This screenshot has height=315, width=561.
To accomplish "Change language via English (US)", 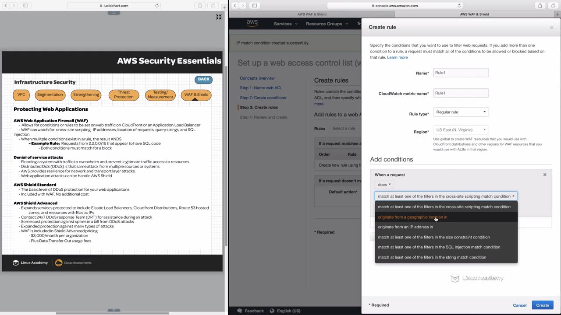I will (285, 311).
